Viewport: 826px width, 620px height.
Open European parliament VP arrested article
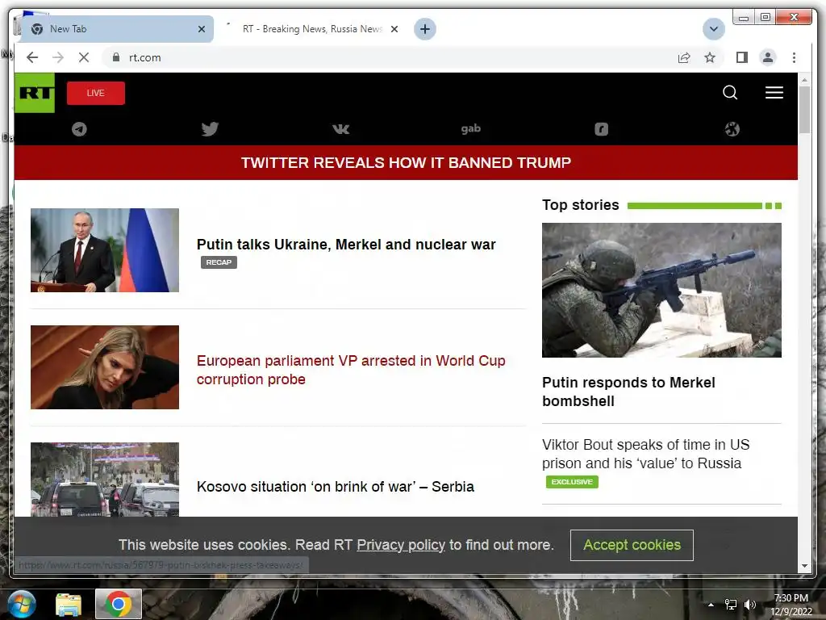351,370
